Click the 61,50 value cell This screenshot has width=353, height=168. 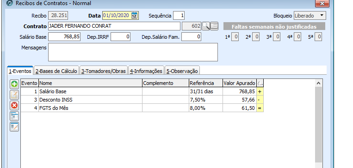coord(240,108)
